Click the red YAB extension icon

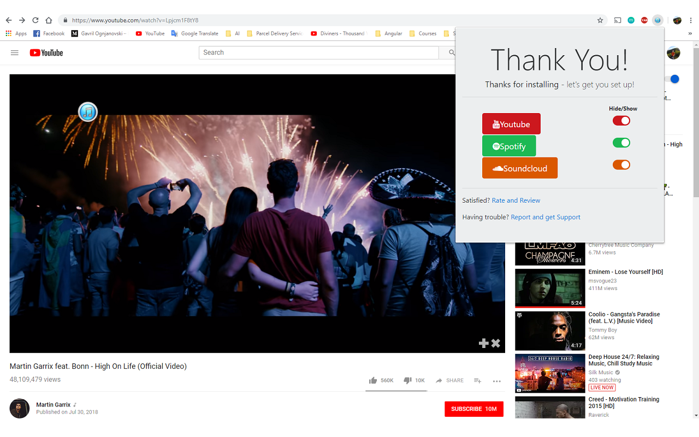[x=644, y=20]
